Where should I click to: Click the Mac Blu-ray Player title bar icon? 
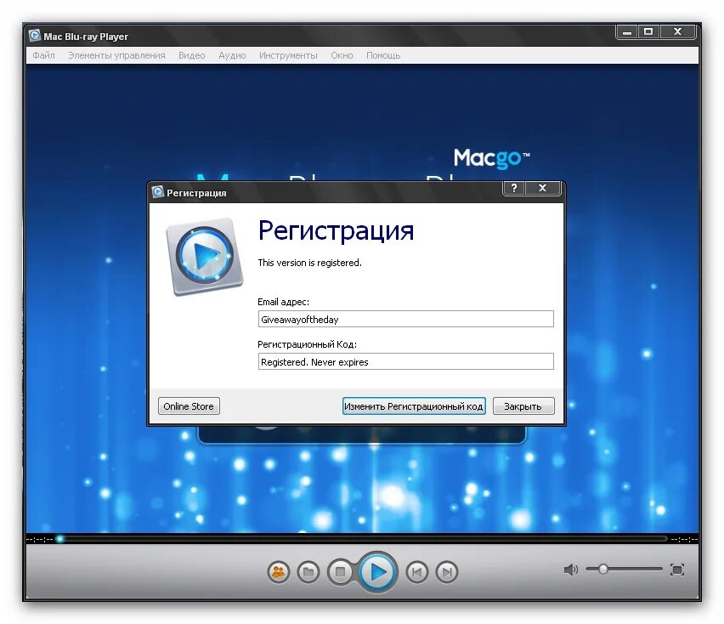point(34,36)
